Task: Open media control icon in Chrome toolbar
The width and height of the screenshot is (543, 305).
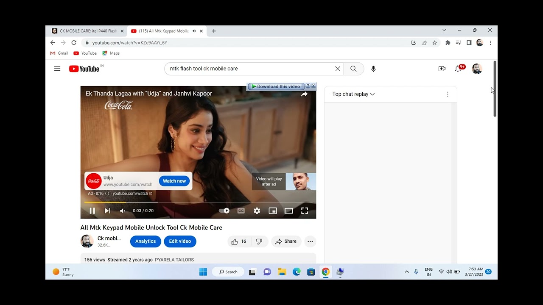Action: click(x=458, y=43)
